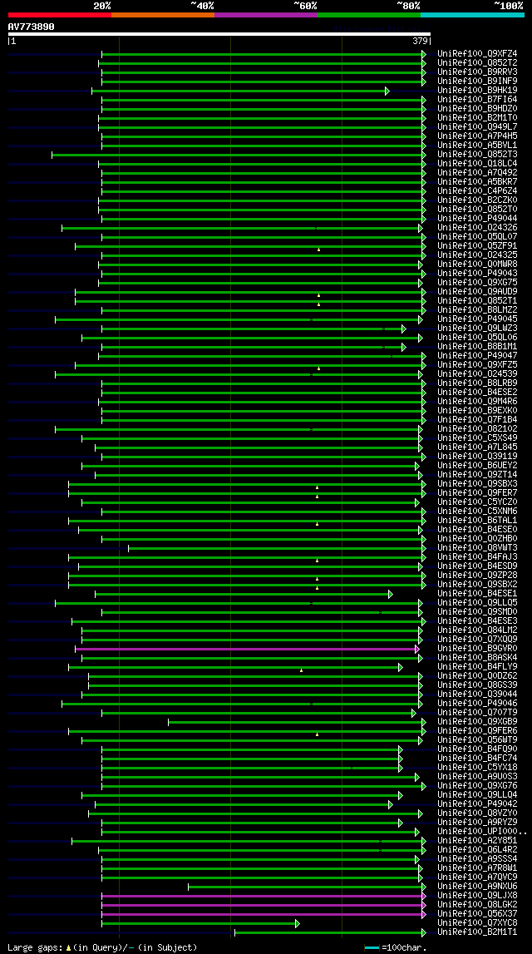Screen dimensions: 532x954
Task: Select the UniRef100_Q39119 label
Action: 477,457
